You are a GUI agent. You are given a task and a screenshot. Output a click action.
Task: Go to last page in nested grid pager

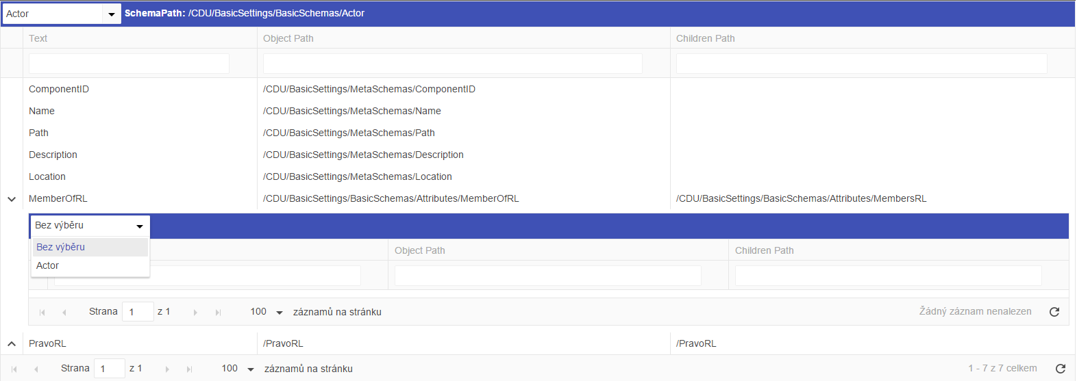pyautogui.click(x=218, y=313)
